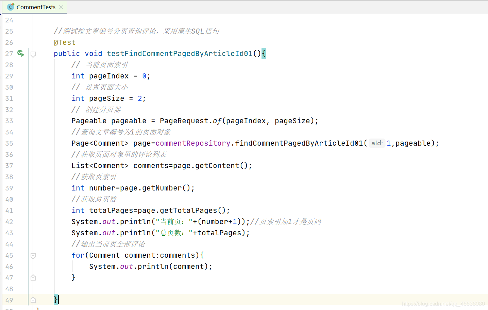Run test via gutter icon on line 27
The height and width of the screenshot is (310, 488).
pyautogui.click(x=21, y=53)
